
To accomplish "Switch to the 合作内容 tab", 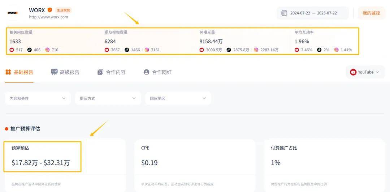I will pos(112,72).
